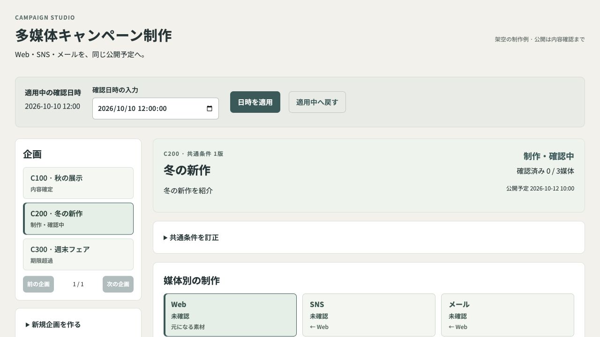The width and height of the screenshot is (600, 337).
Task: Click the CAMPAIGN STUDIO label
Action: pyautogui.click(x=45, y=17)
